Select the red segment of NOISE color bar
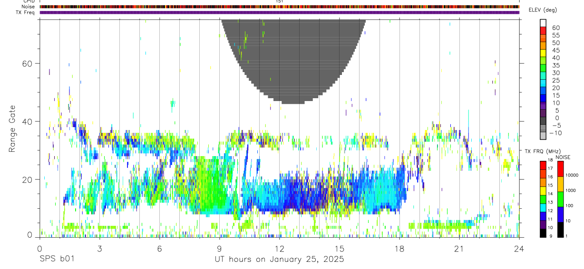584x269 pixels. (560, 169)
